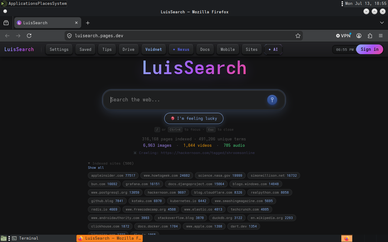
Task: Click the 06:55 PM clock display
Action: 345,50
